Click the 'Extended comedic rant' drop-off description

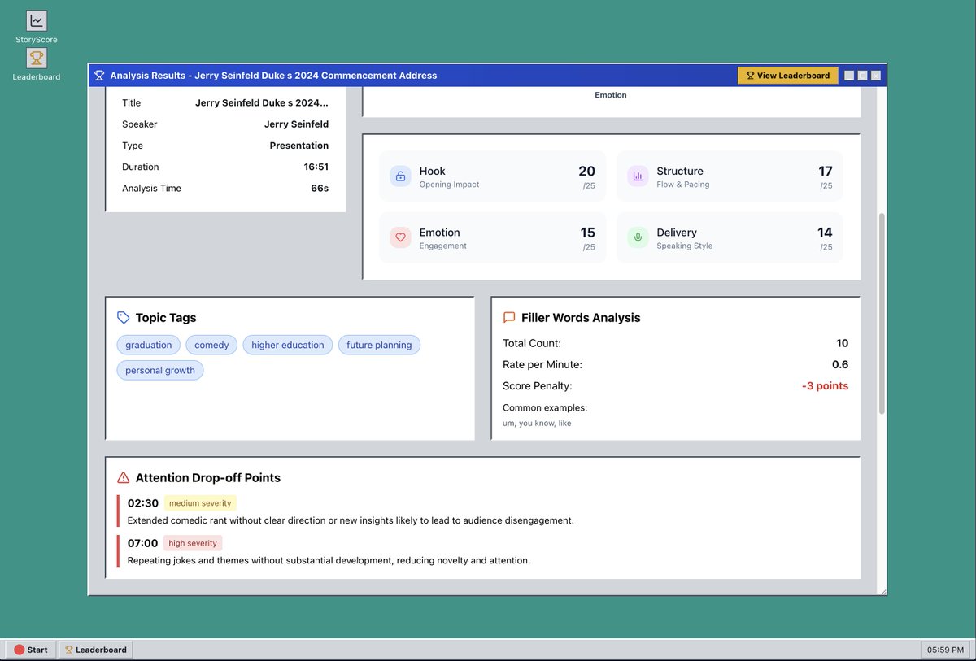(351, 520)
